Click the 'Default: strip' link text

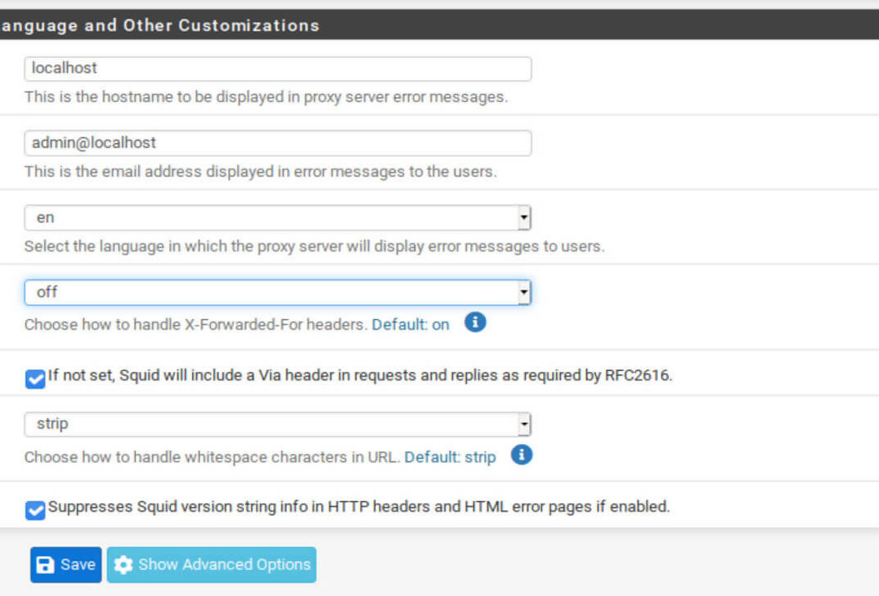[450, 457]
